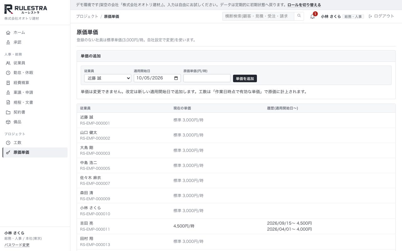Viewport: 402px width, 251px height.
Task: Click the 工数 clock icon
Action: [x=8, y=143]
